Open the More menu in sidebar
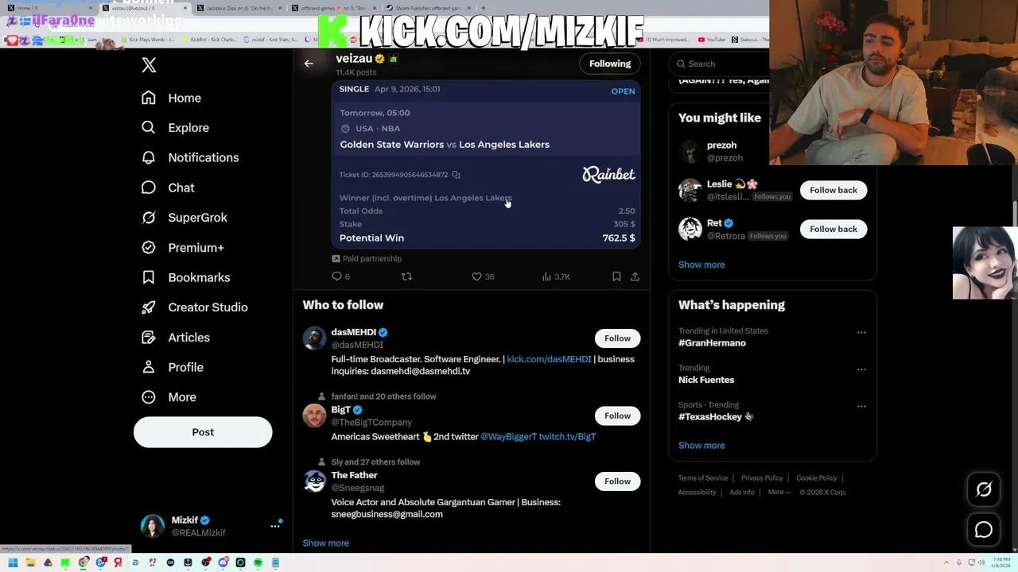Viewport: 1018px width, 572px height. 168,397
